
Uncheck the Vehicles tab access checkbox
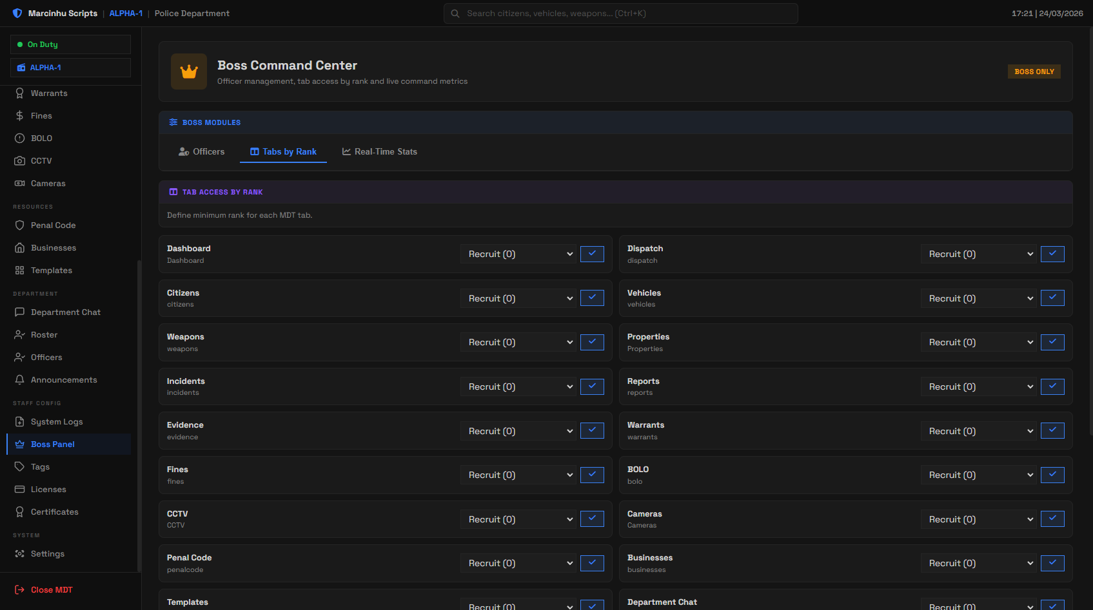(x=1052, y=298)
